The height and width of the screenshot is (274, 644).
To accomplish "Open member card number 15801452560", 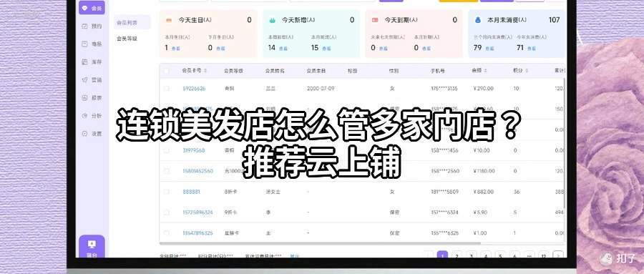I will click(x=197, y=171).
